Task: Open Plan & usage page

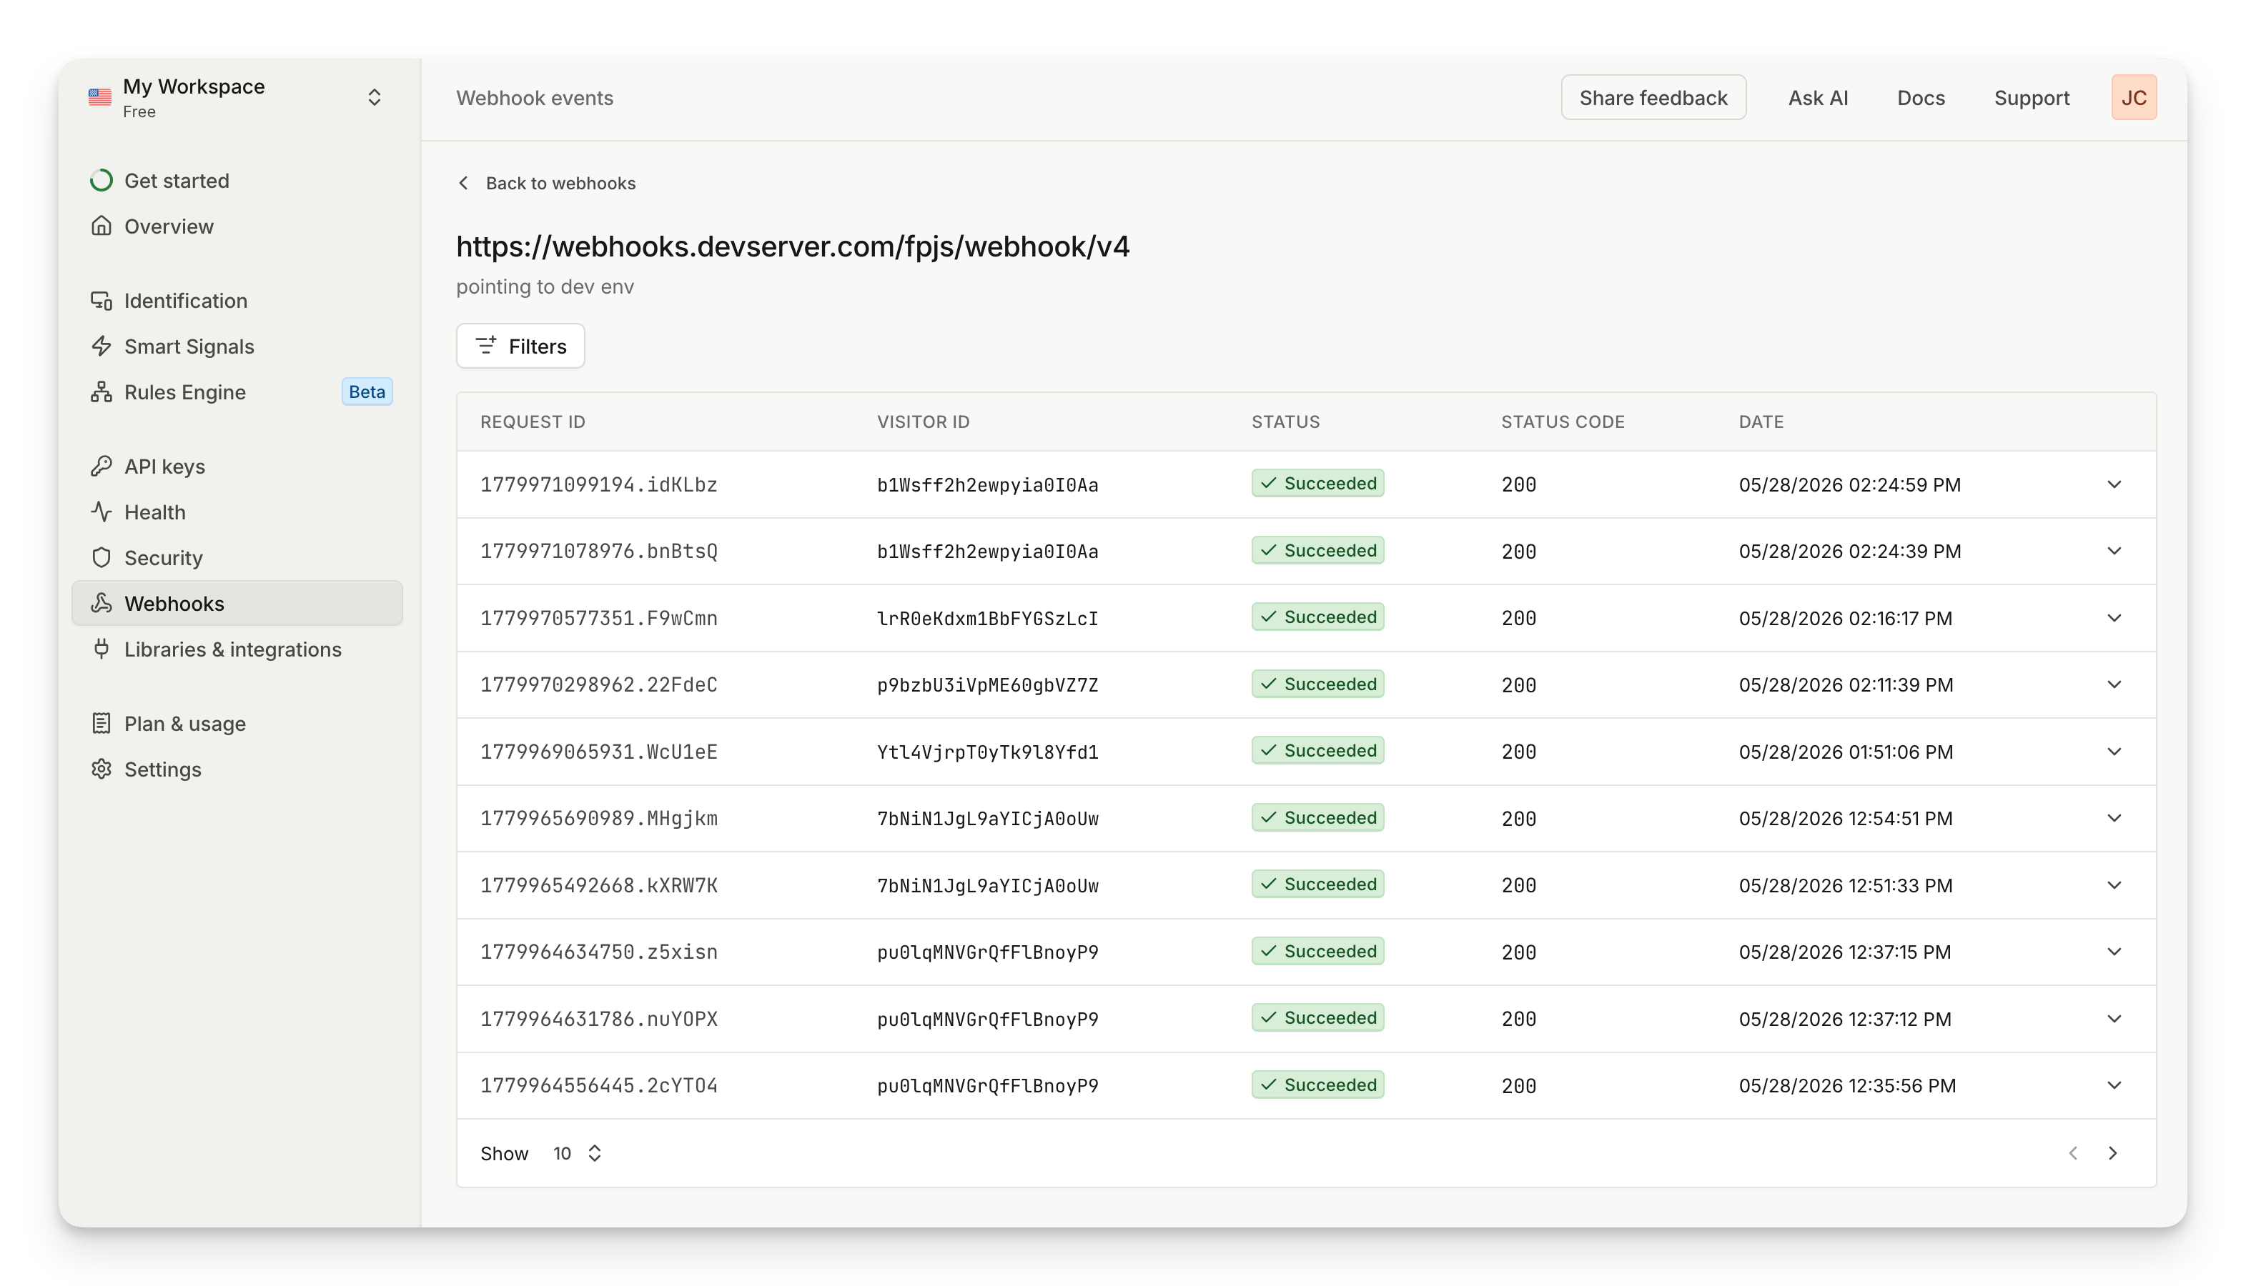Action: (x=237, y=723)
